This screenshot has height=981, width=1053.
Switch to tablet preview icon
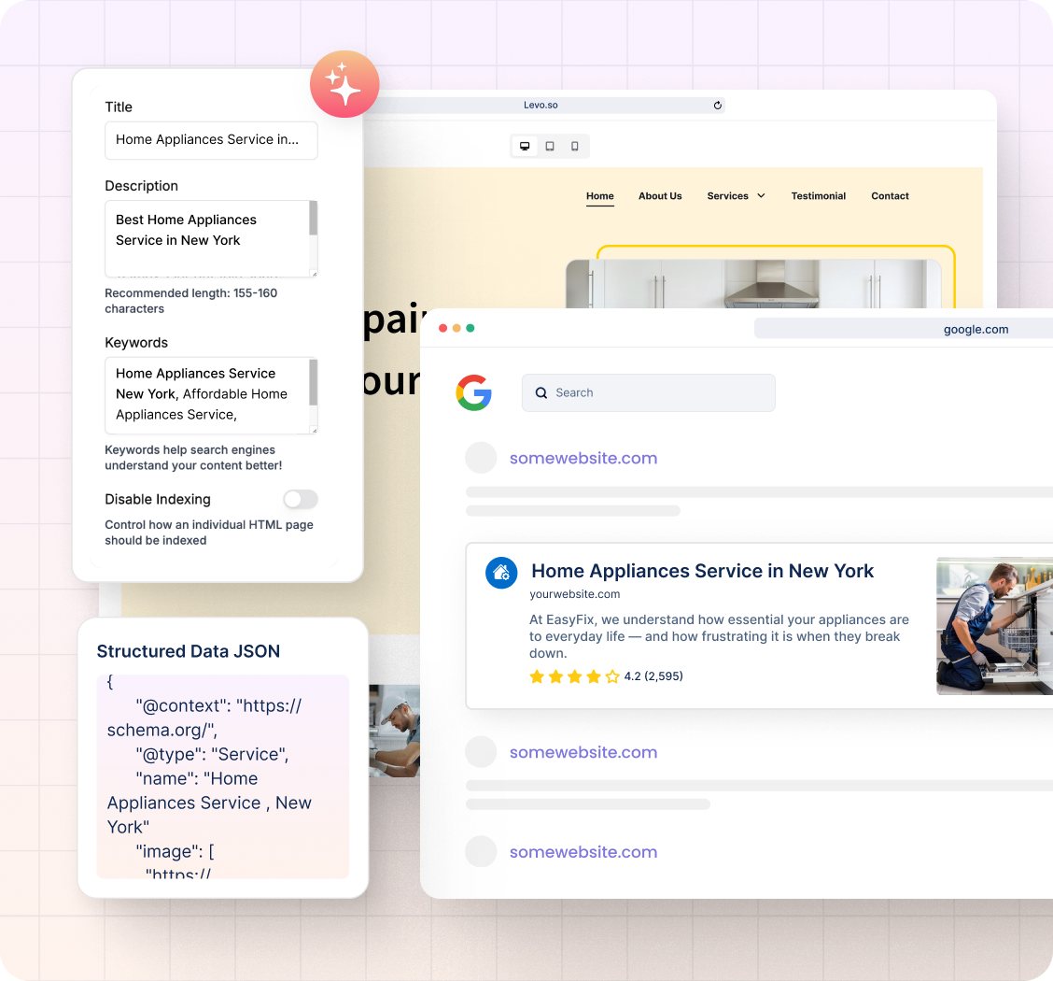pyautogui.click(x=550, y=147)
